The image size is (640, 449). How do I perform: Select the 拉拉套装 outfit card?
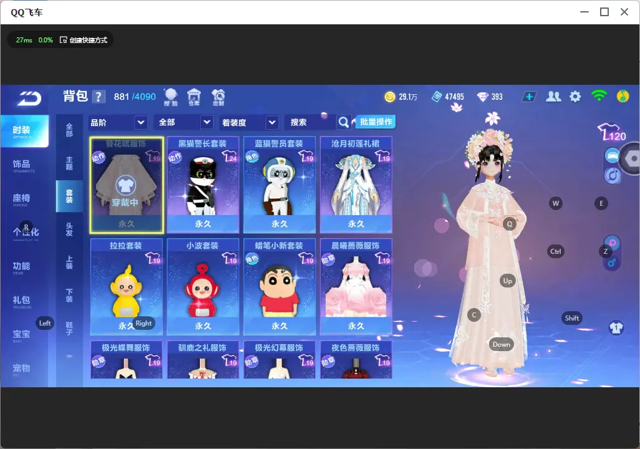(127, 287)
